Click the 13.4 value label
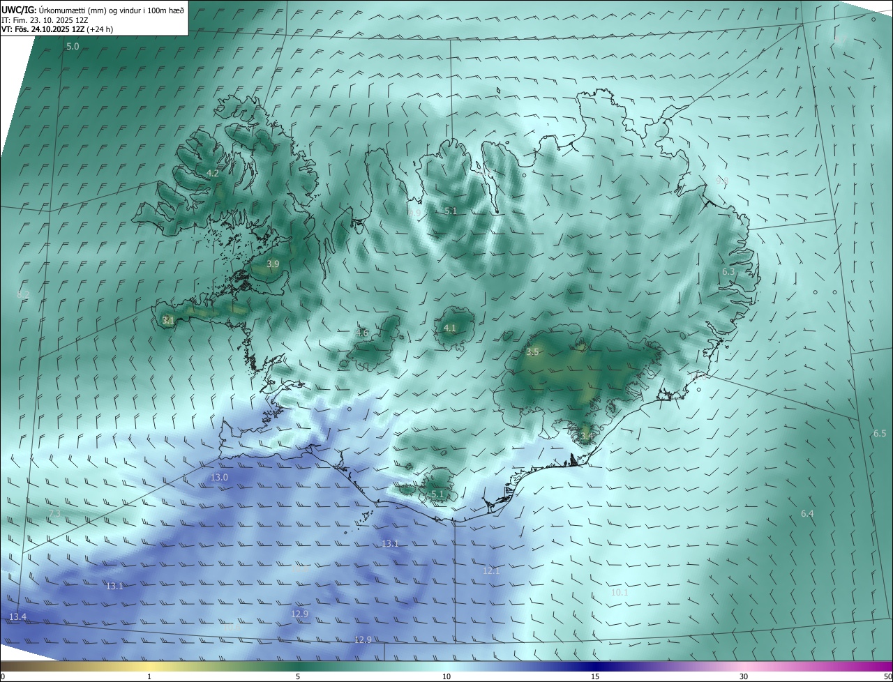Viewport: 893px width, 682px height. [17, 617]
